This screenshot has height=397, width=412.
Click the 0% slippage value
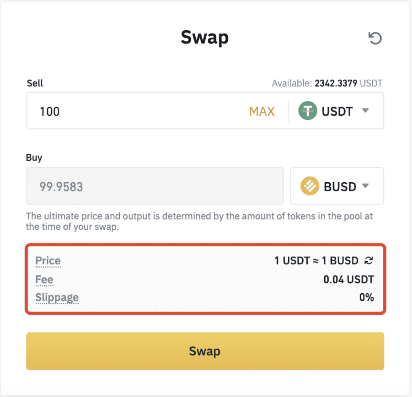366,297
